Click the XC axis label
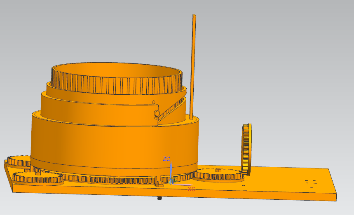354x215 pixels. point(192,189)
